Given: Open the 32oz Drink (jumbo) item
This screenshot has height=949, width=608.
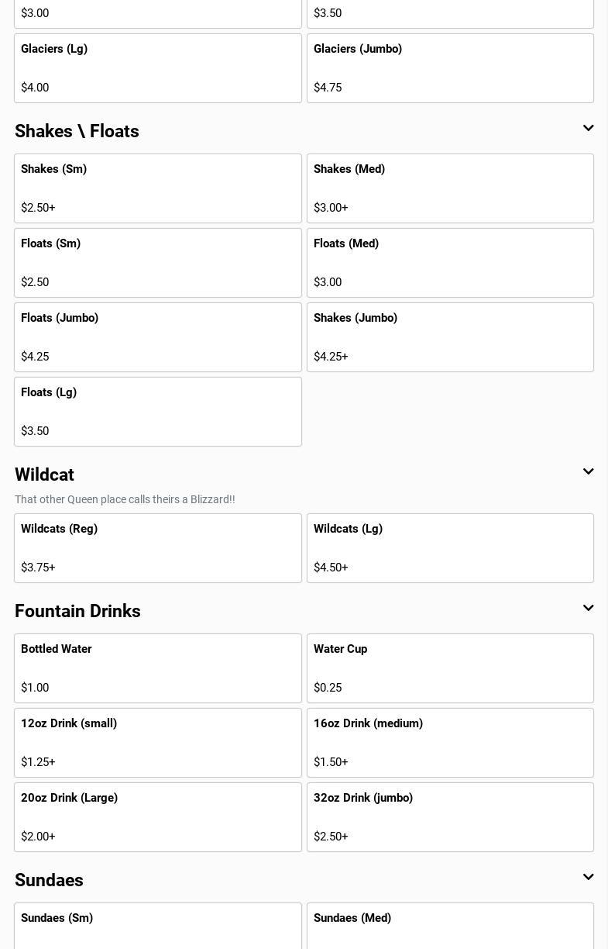Looking at the screenshot, I should click(x=450, y=817).
